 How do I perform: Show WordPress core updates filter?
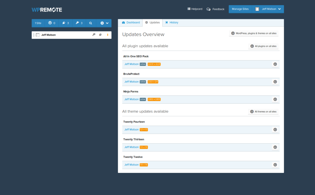point(52,23)
